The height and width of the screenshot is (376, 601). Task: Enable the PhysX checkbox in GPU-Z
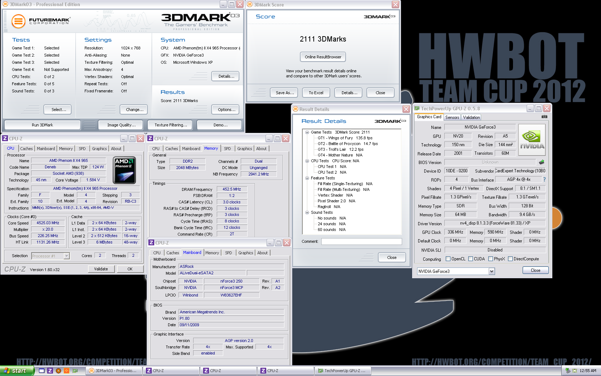490,259
